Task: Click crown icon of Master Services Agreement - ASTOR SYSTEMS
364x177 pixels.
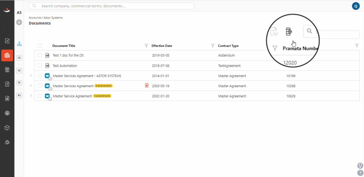Action: pyautogui.click(x=48, y=76)
